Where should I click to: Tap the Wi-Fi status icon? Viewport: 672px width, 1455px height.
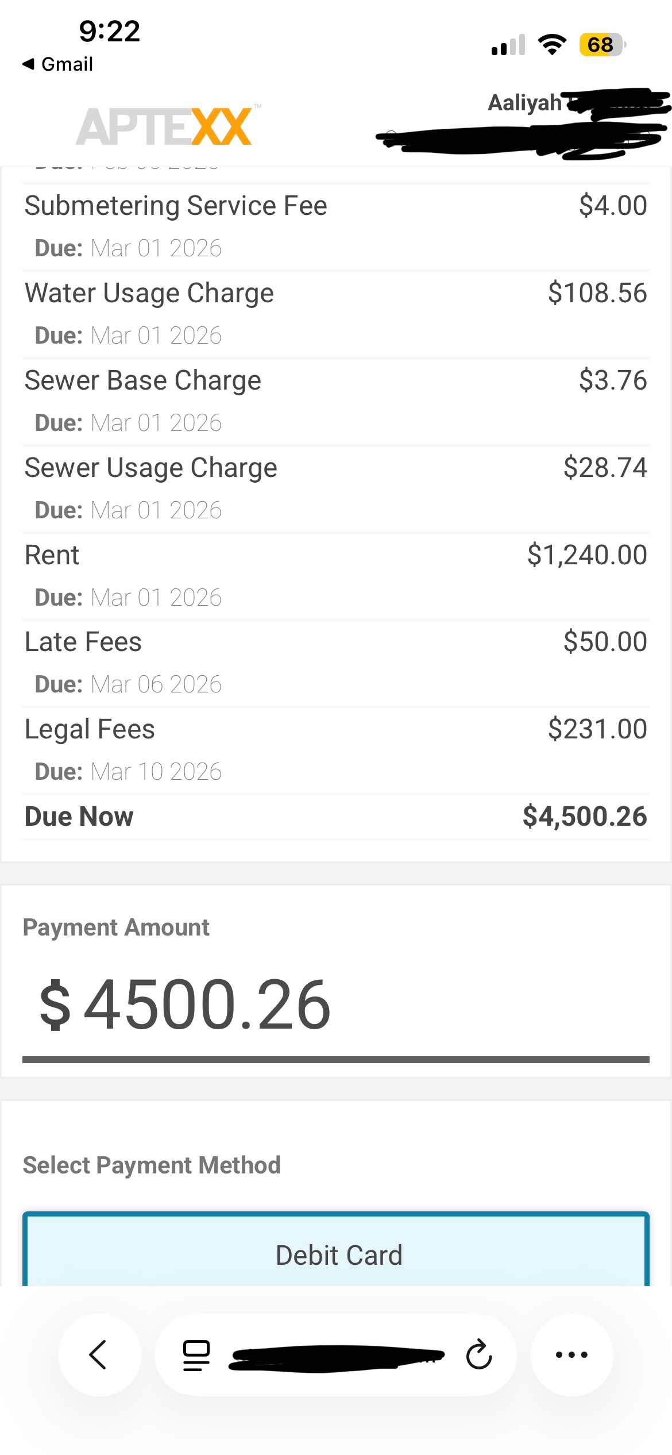[552, 45]
